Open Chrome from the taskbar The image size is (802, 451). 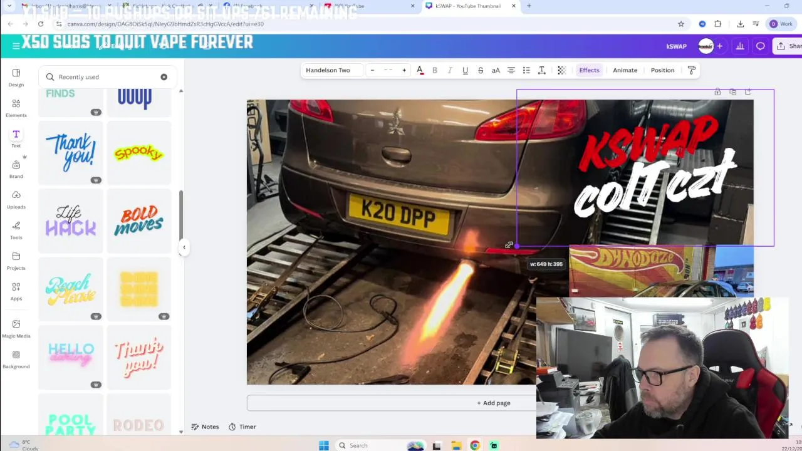475,445
